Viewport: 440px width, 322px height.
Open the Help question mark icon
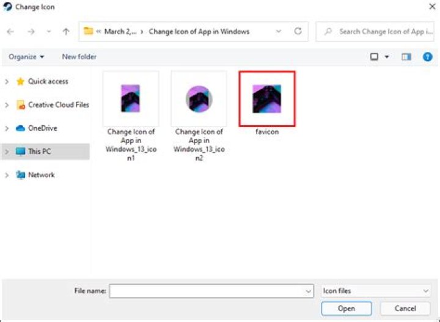pos(428,57)
